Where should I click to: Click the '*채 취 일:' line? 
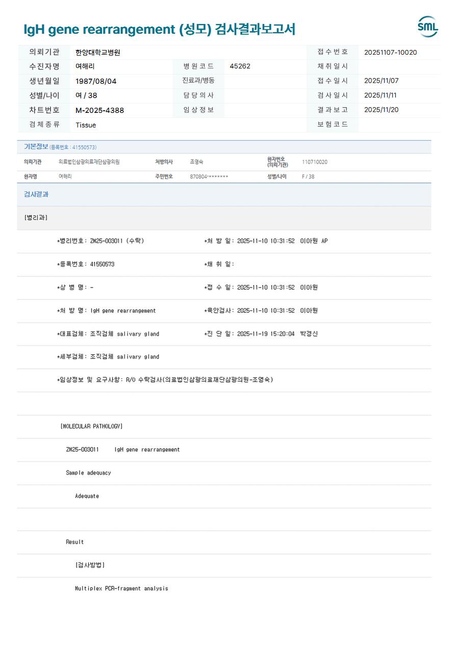[x=219, y=264]
